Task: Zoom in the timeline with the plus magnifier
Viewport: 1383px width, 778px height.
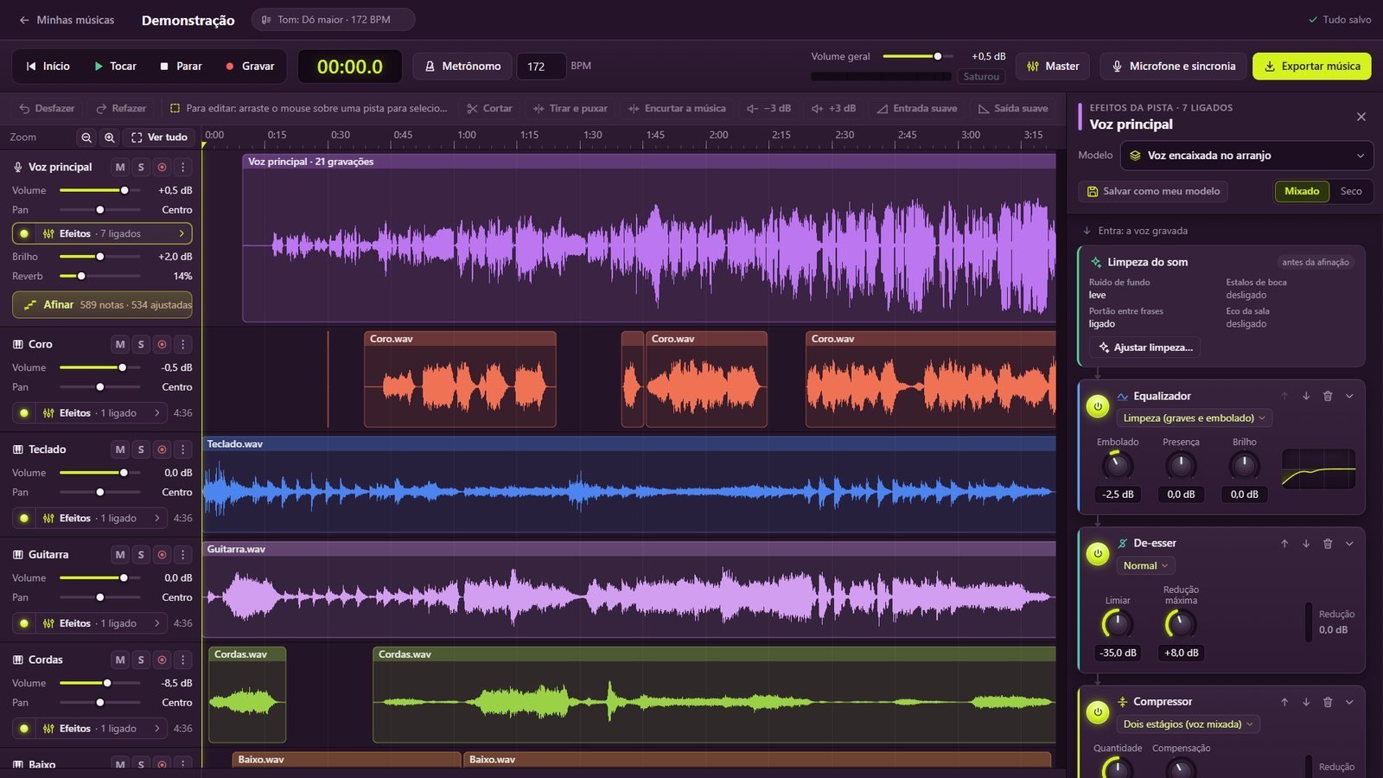Action: [x=110, y=137]
